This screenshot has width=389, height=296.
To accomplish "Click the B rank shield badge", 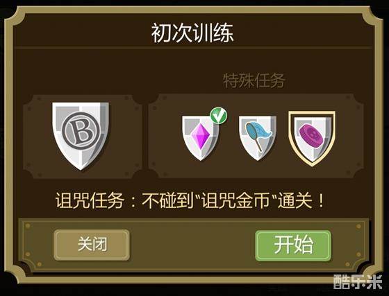I will pos(81,136).
